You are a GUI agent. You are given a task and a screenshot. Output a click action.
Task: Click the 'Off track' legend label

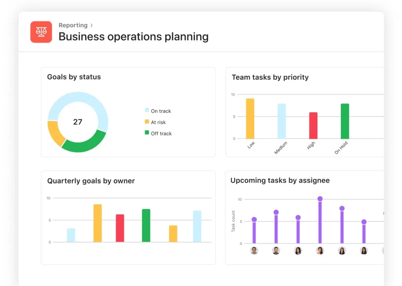[161, 133]
